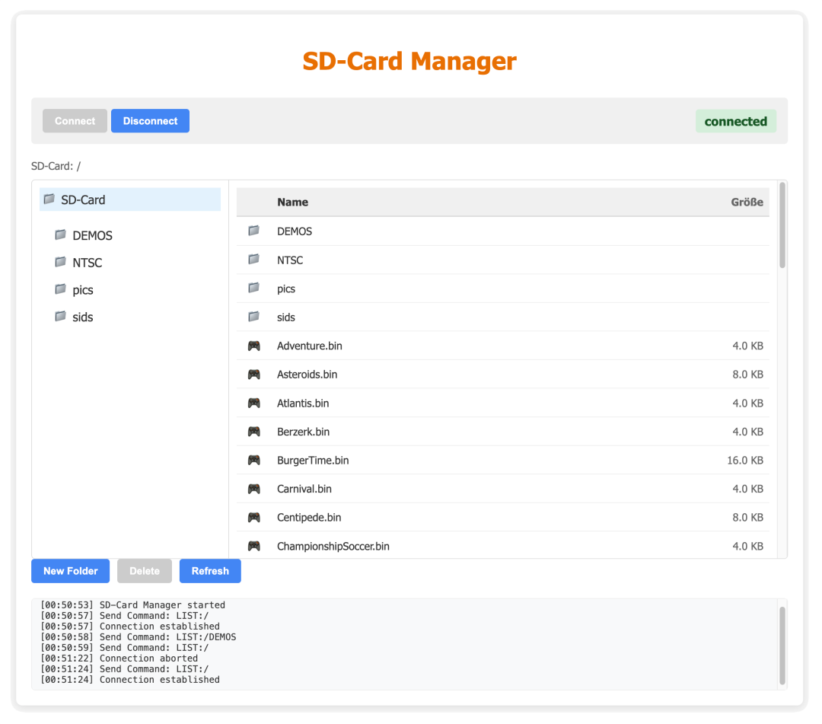Click the Größe column header
Viewport: 822px width, 724px height.
coord(747,202)
